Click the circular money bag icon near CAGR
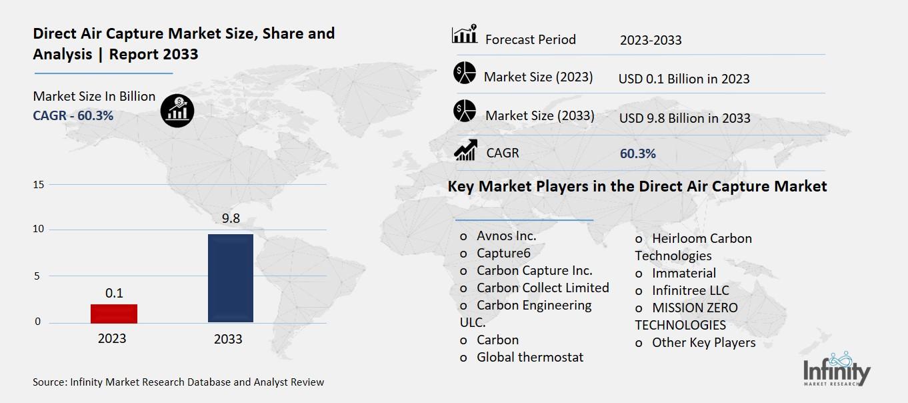The image size is (908, 403). (x=177, y=109)
